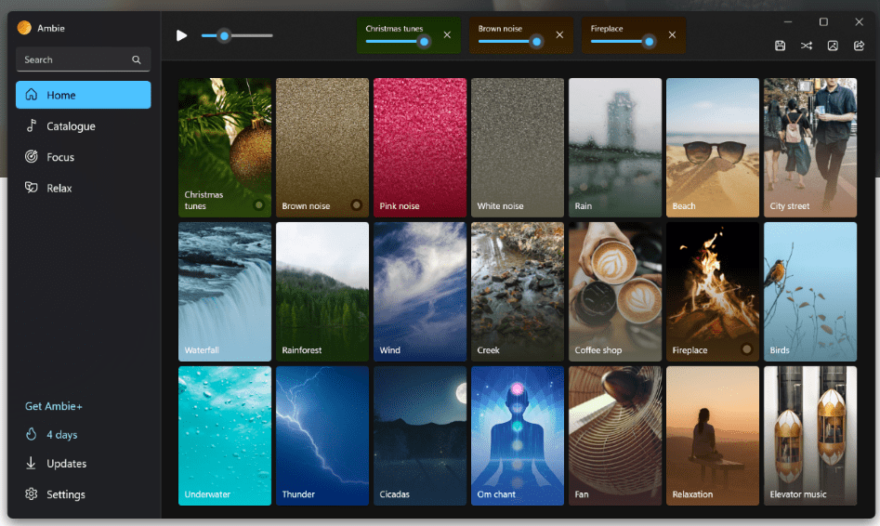Image resolution: width=880 pixels, height=526 pixels.
Task: Remove Christmas tunes from active sounds
Action: [447, 35]
